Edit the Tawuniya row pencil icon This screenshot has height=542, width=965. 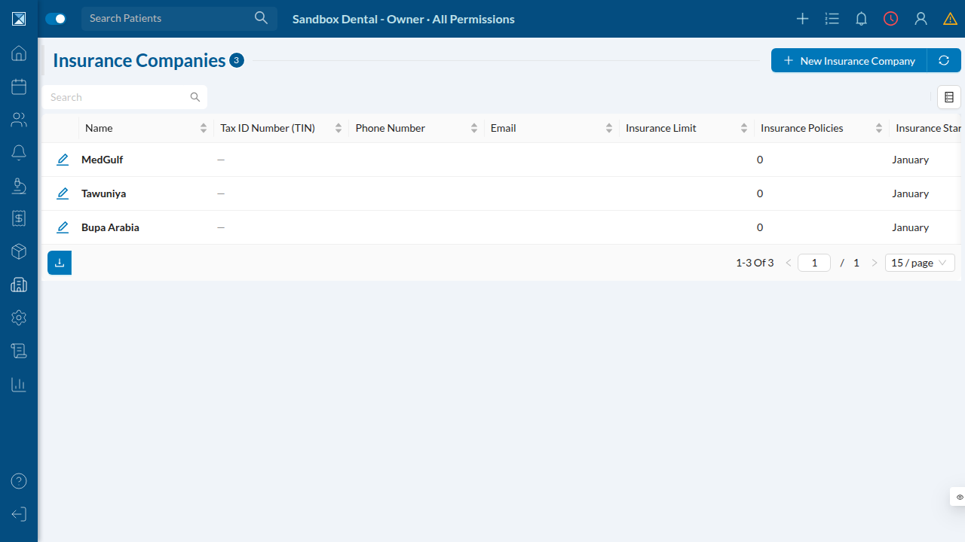[63, 193]
